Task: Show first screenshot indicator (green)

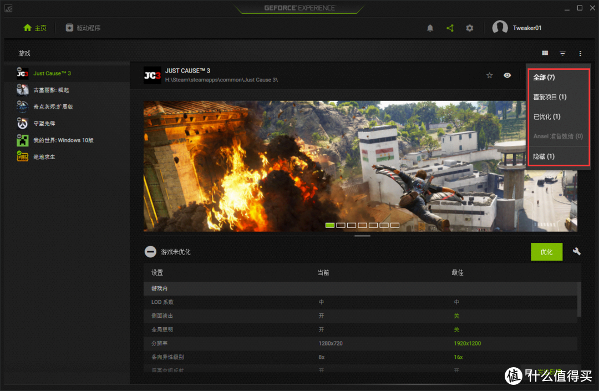Action: 330,225
